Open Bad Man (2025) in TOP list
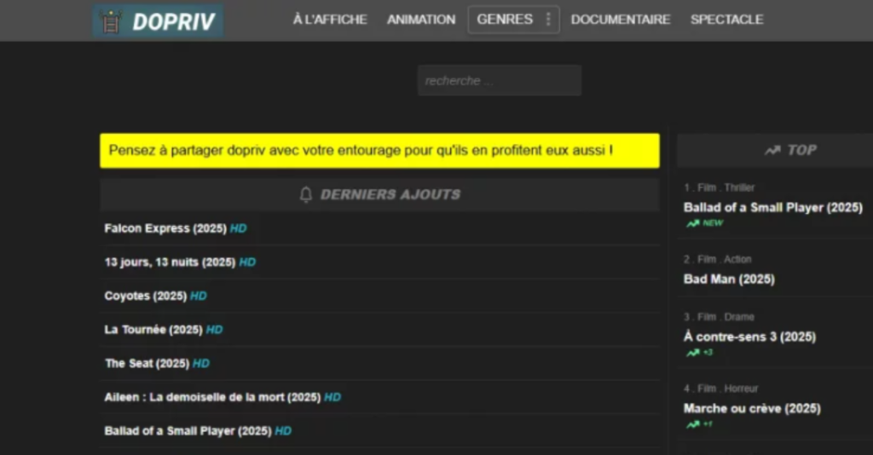873x455 pixels. 729,279
